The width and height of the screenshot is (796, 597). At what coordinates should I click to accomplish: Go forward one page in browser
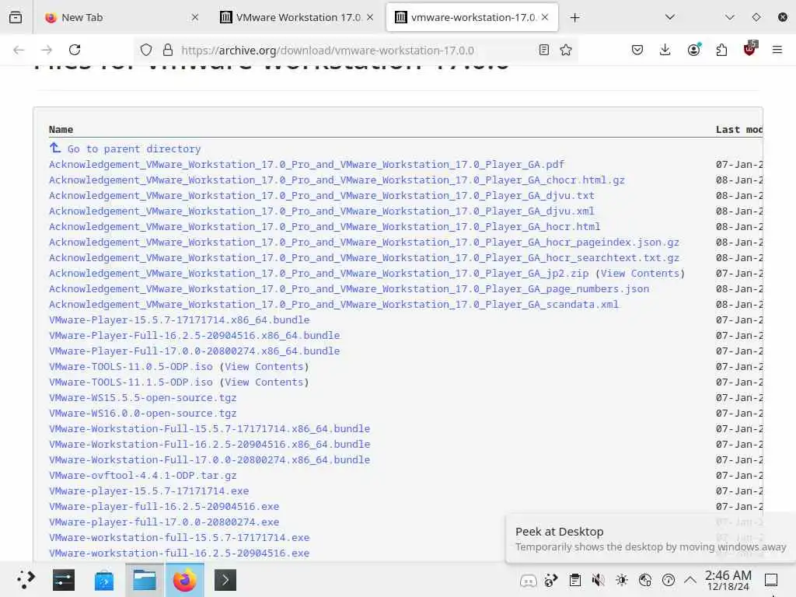click(47, 50)
